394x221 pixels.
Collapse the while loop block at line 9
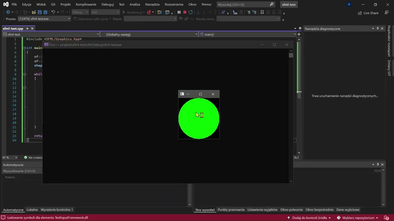click(x=25, y=74)
